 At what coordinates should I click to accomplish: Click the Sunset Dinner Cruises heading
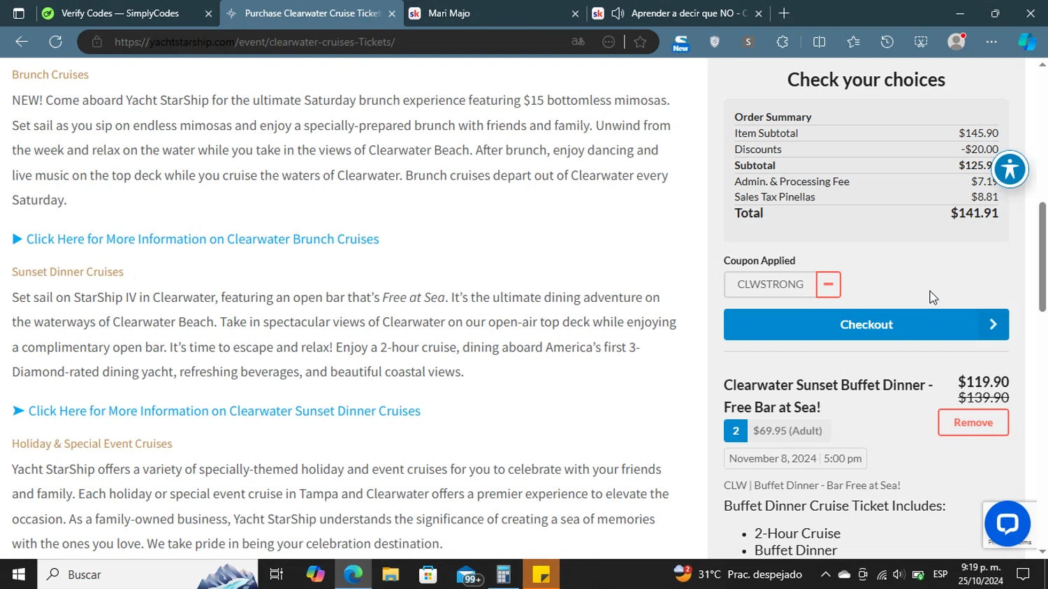coord(68,272)
